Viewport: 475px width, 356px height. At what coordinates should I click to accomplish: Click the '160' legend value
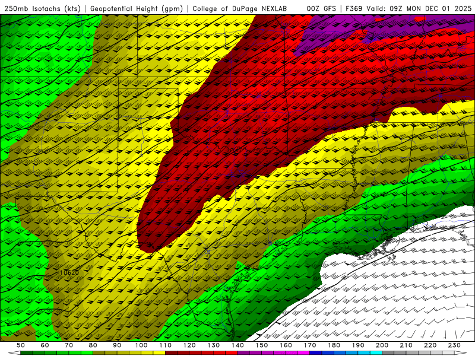(x=286, y=345)
